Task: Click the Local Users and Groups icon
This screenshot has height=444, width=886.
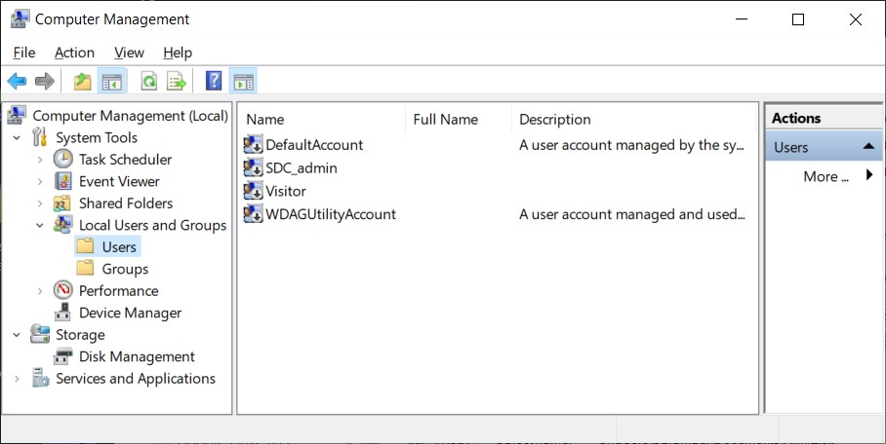Action: pyautogui.click(x=62, y=225)
